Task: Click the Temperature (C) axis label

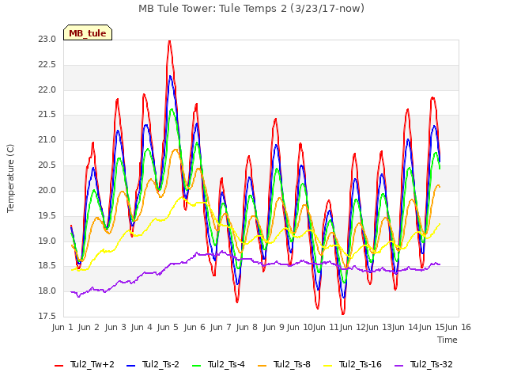Action: [x=10, y=178]
